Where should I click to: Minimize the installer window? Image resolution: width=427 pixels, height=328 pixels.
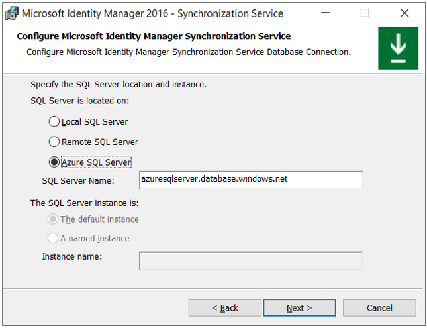pyautogui.click(x=326, y=13)
